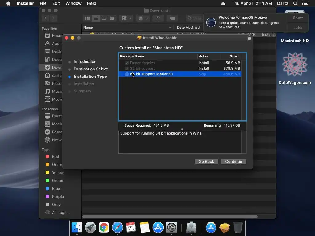315x236 pixels.
Task: Open App Store from the Dock
Action: (158, 228)
